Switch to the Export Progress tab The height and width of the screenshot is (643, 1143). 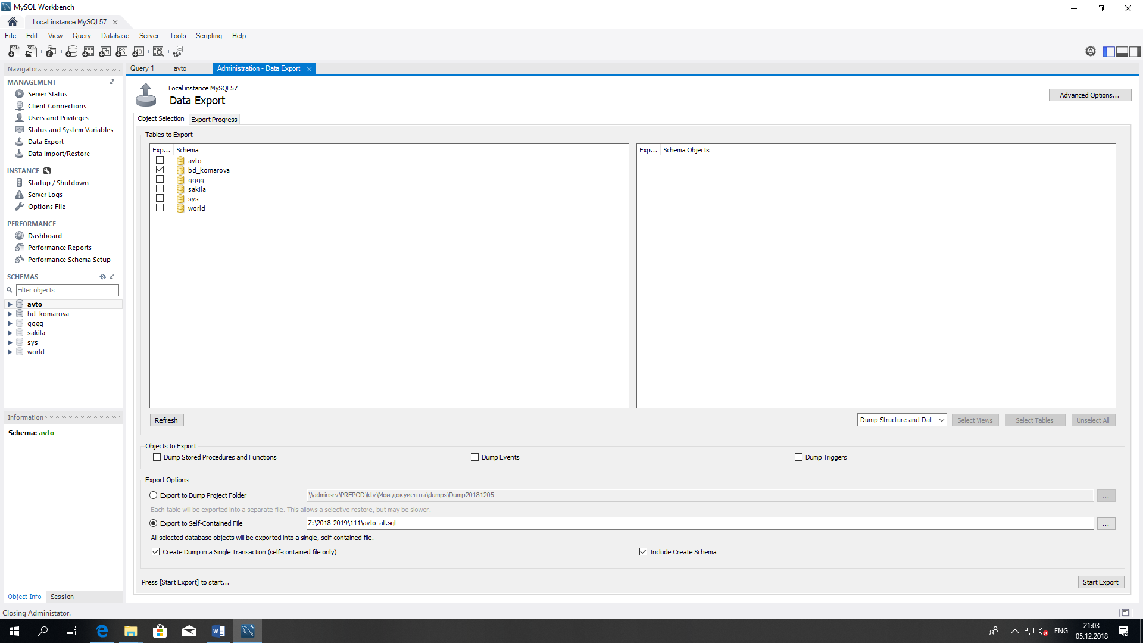coord(214,120)
